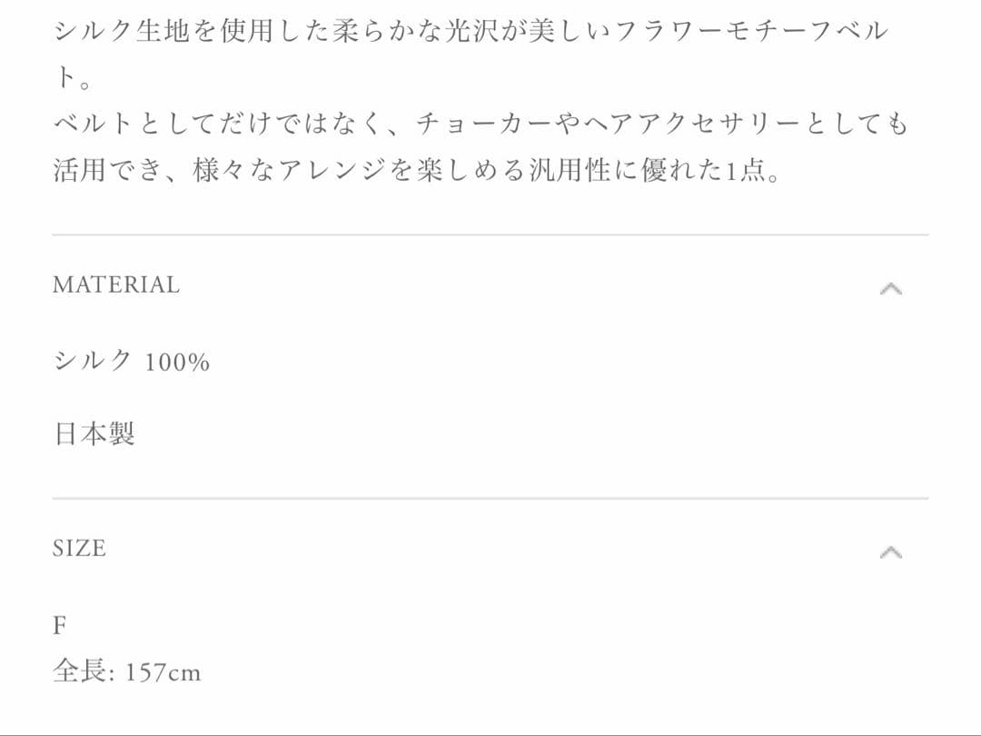Collapse the SIZE section using its chevron
The height and width of the screenshot is (736, 981).
892,550
